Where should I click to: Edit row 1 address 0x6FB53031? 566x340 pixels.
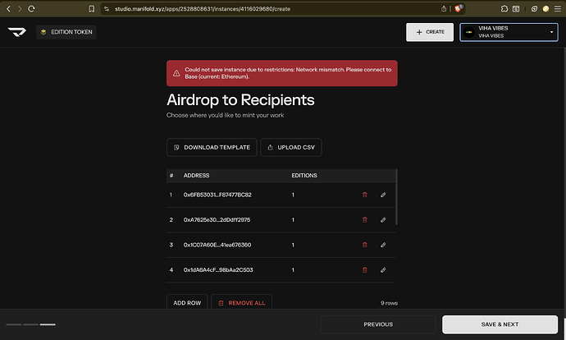coord(383,195)
